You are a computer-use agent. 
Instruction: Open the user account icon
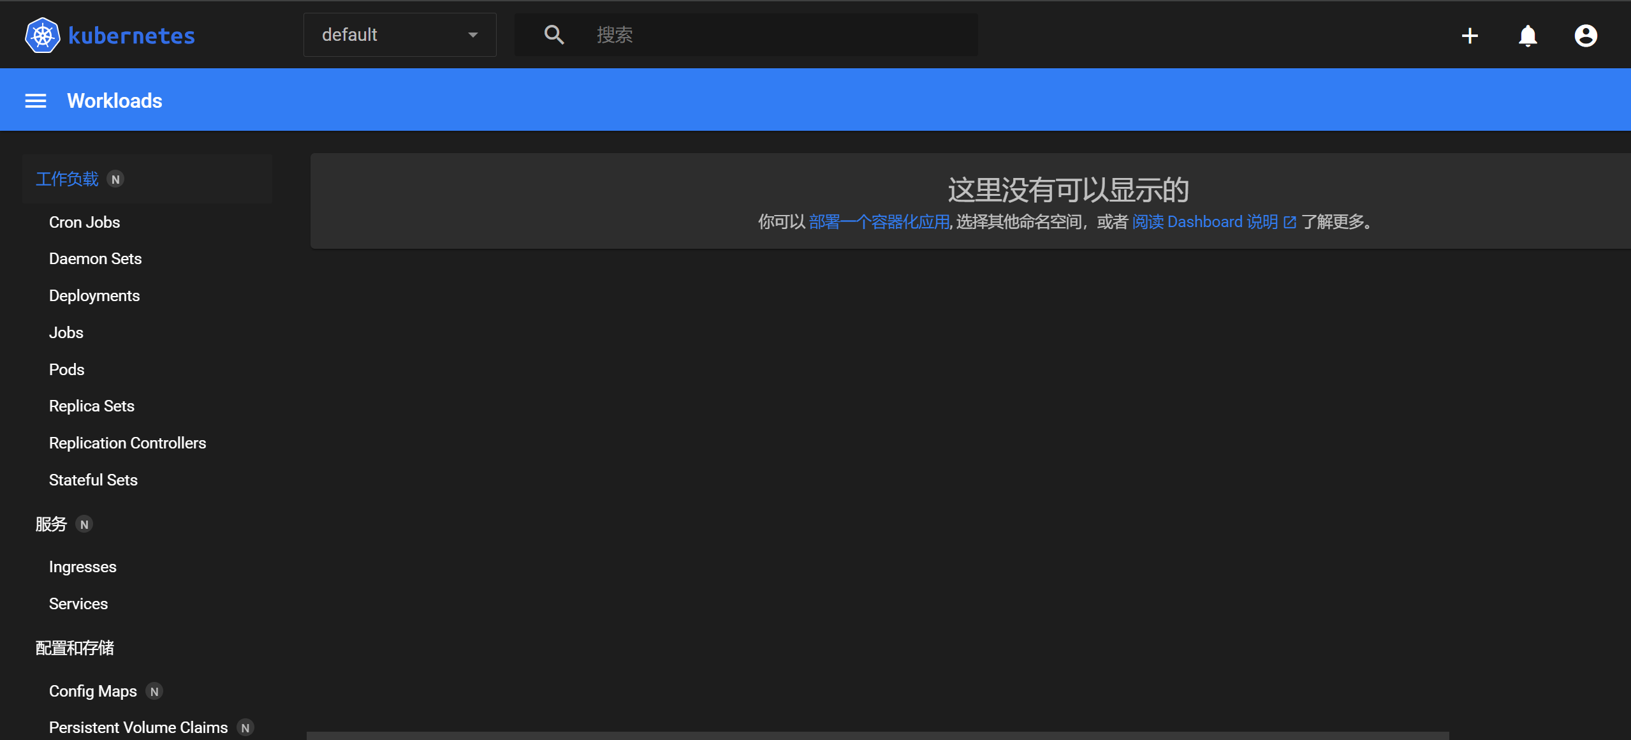(1586, 36)
